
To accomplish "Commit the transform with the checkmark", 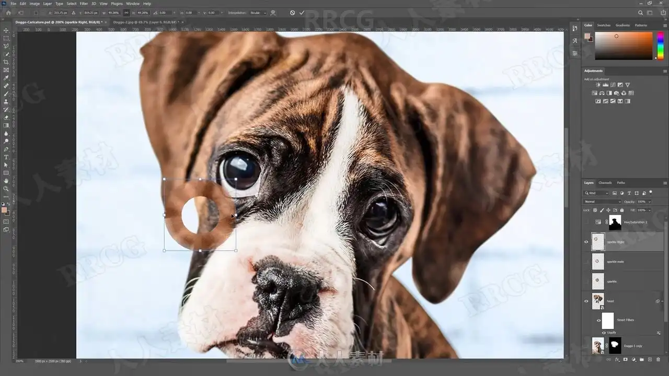I will point(302,13).
